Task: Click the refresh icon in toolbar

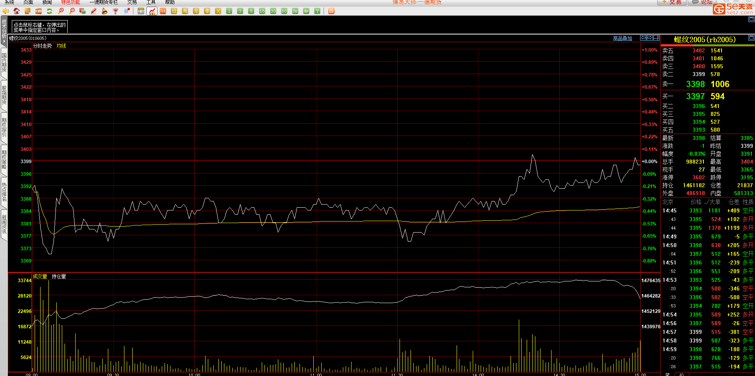Action: 50,11
